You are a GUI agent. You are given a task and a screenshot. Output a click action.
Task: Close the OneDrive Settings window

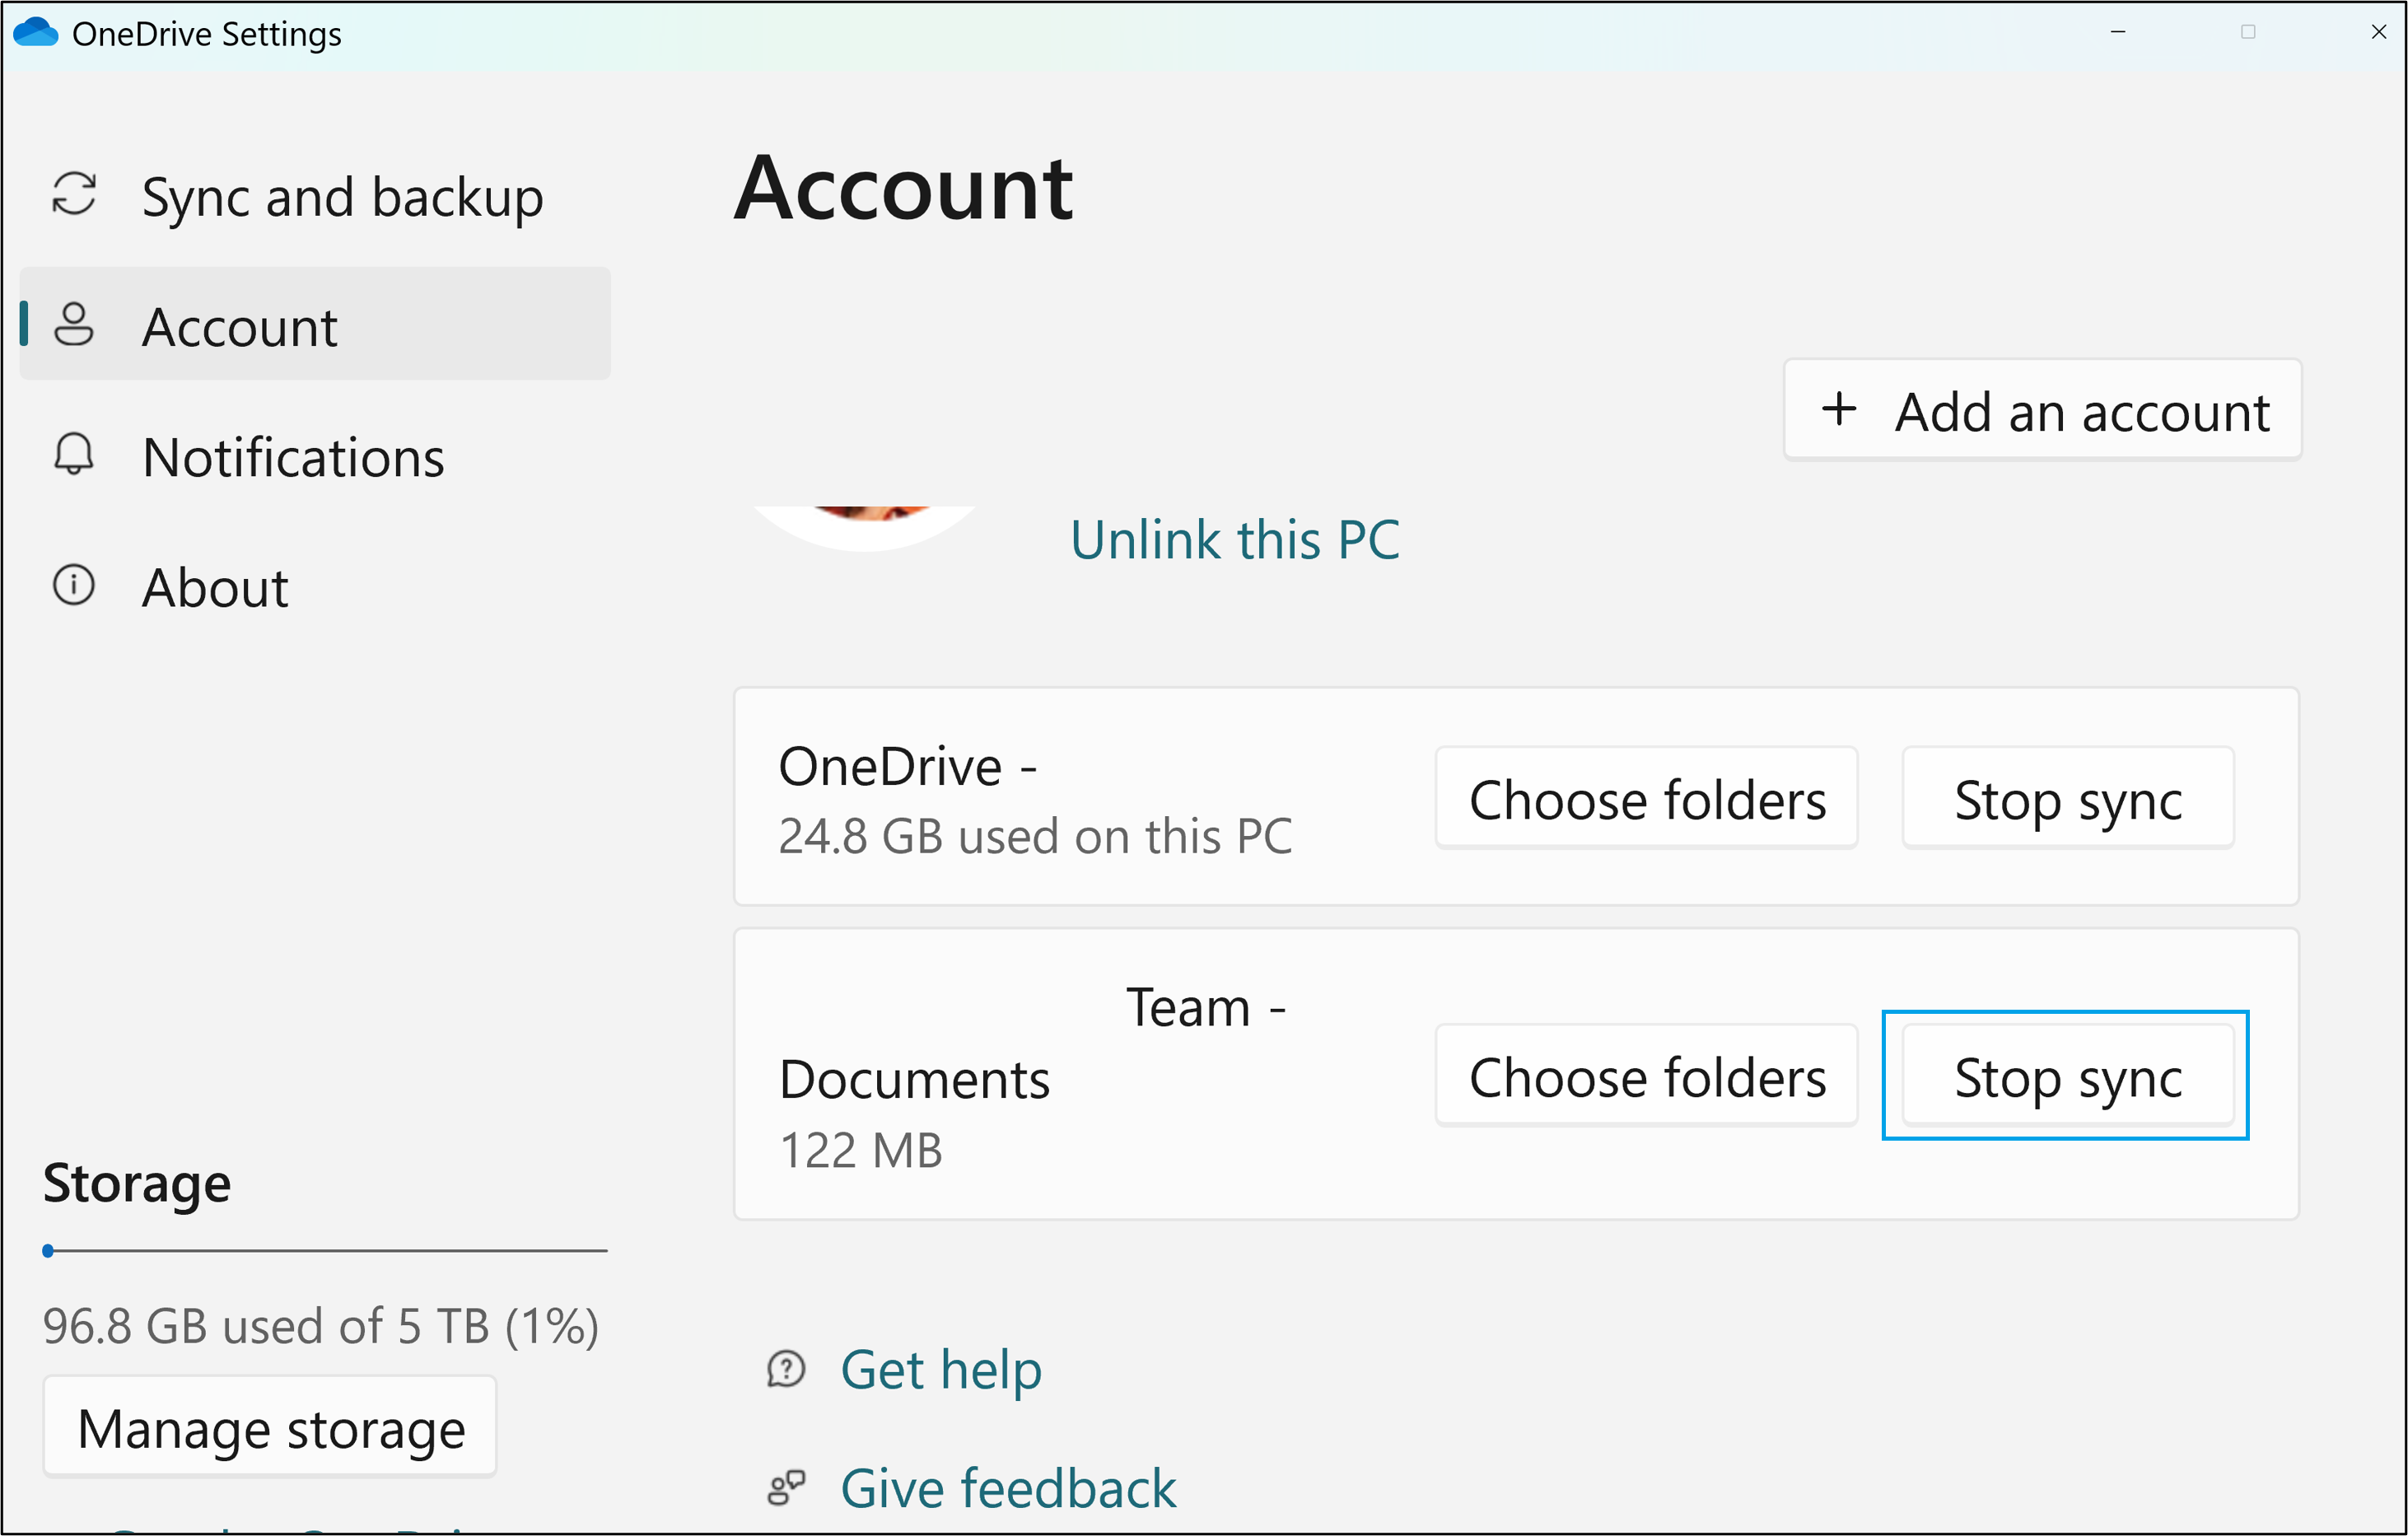tap(2378, 32)
